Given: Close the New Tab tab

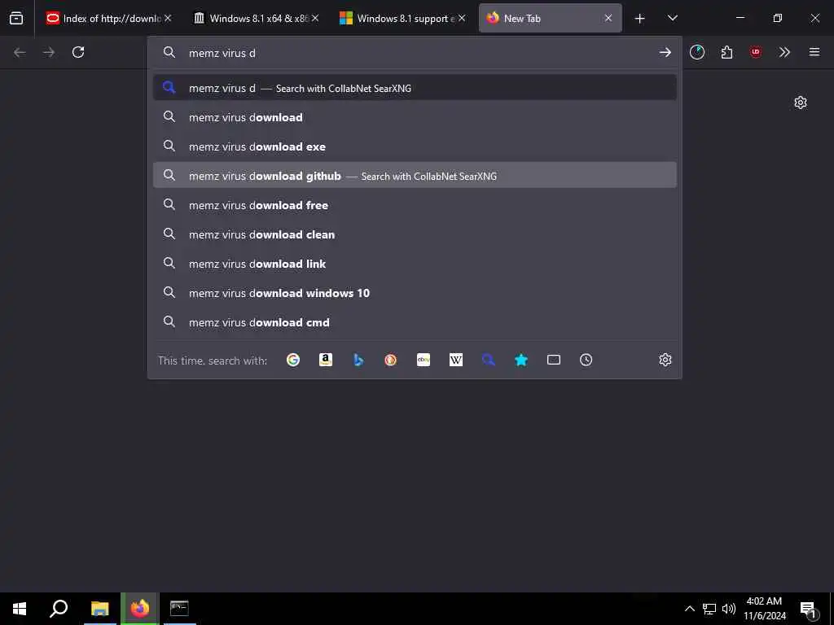Looking at the screenshot, I should click(608, 18).
